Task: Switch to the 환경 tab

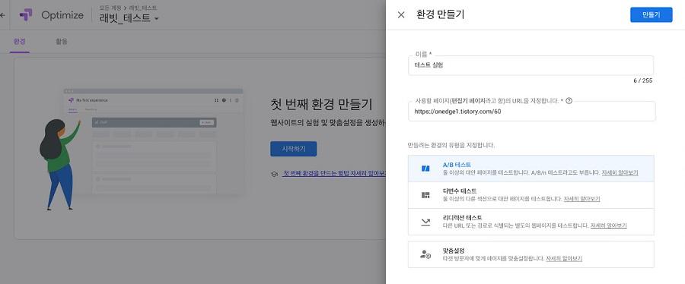Action: click(x=19, y=42)
